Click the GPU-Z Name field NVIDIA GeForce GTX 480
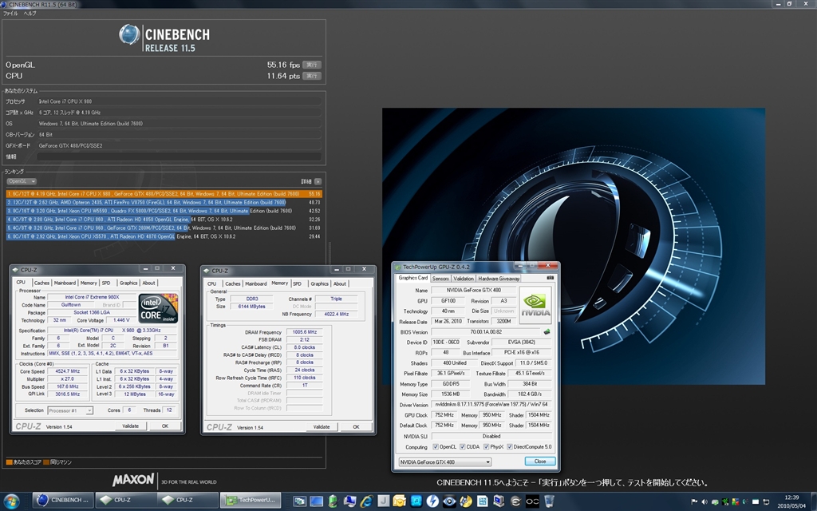 coord(473,290)
